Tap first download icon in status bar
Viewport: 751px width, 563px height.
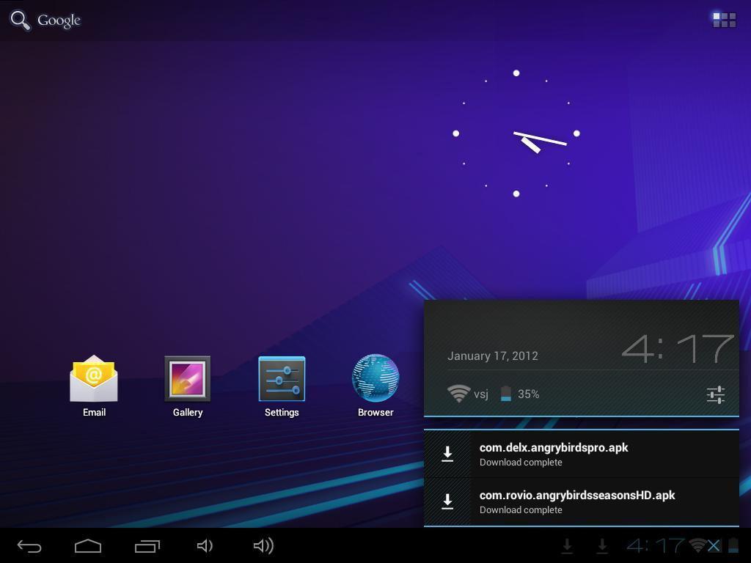(567, 545)
